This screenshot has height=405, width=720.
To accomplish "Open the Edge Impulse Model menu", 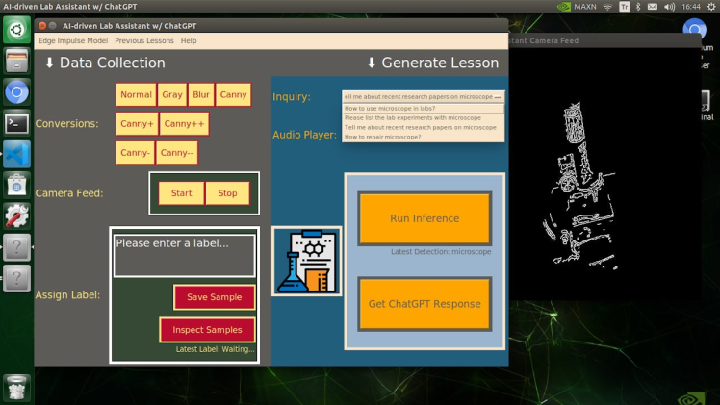I will click(x=73, y=40).
